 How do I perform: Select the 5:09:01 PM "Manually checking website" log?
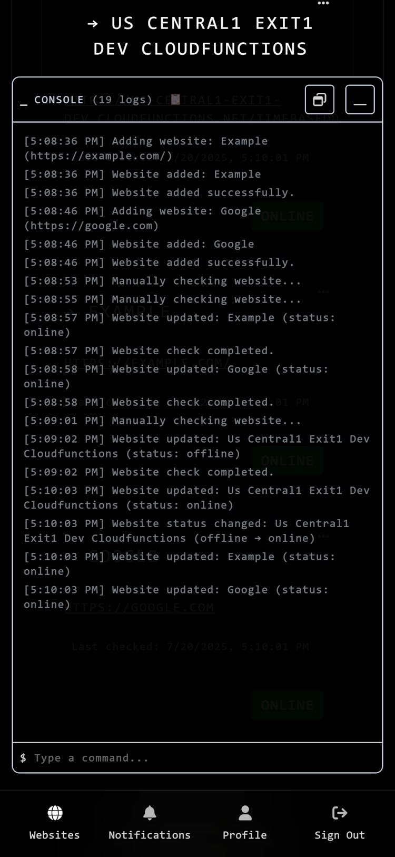[162, 421]
